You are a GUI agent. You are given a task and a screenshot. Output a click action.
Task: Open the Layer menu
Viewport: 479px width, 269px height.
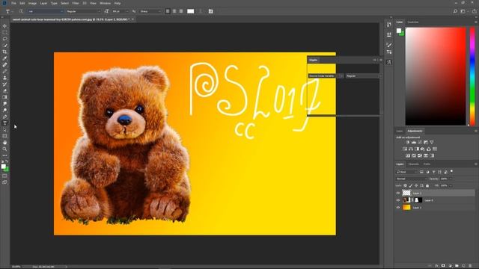(x=43, y=3)
